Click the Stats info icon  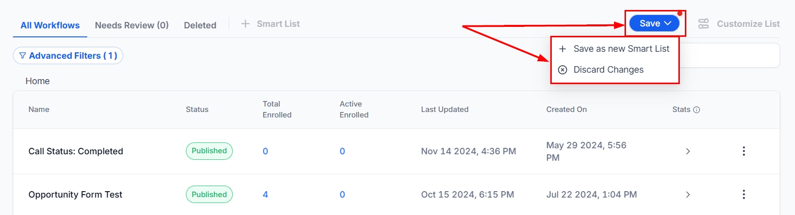pos(697,110)
